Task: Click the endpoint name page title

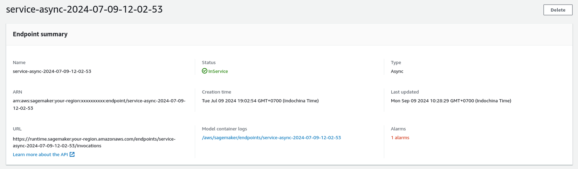Action: pos(84,9)
